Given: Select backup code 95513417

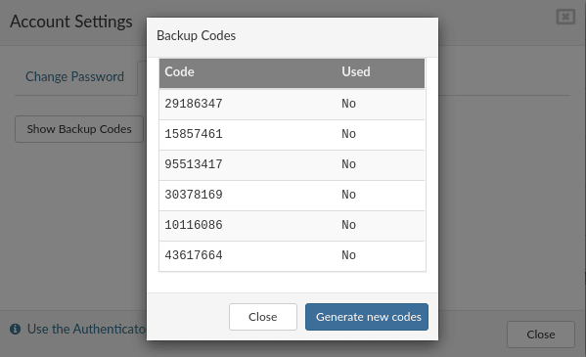Looking at the screenshot, I should 194,164.
